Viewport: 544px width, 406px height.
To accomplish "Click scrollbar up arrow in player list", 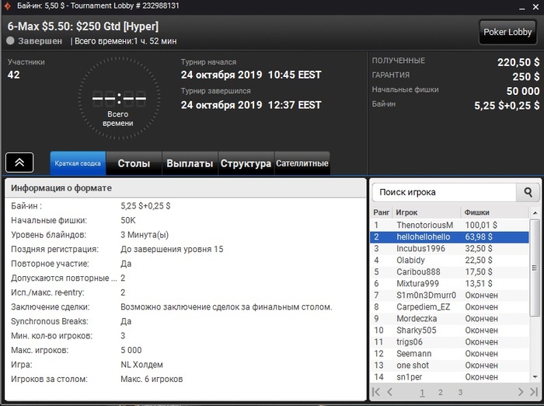I will pos(535,212).
